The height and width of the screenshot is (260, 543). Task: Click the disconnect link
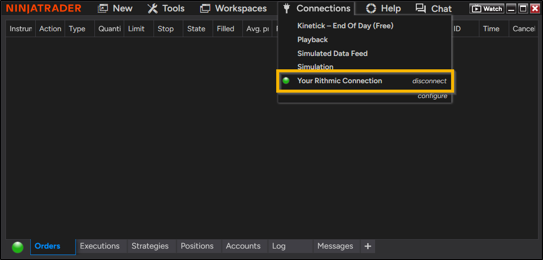(x=429, y=81)
